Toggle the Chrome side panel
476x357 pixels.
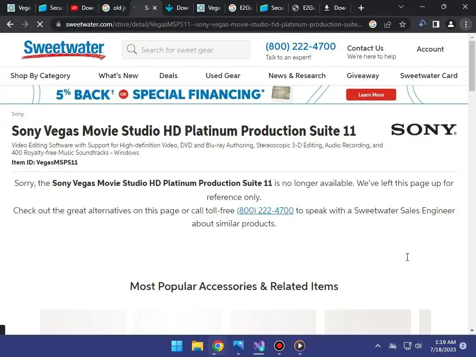point(436,24)
